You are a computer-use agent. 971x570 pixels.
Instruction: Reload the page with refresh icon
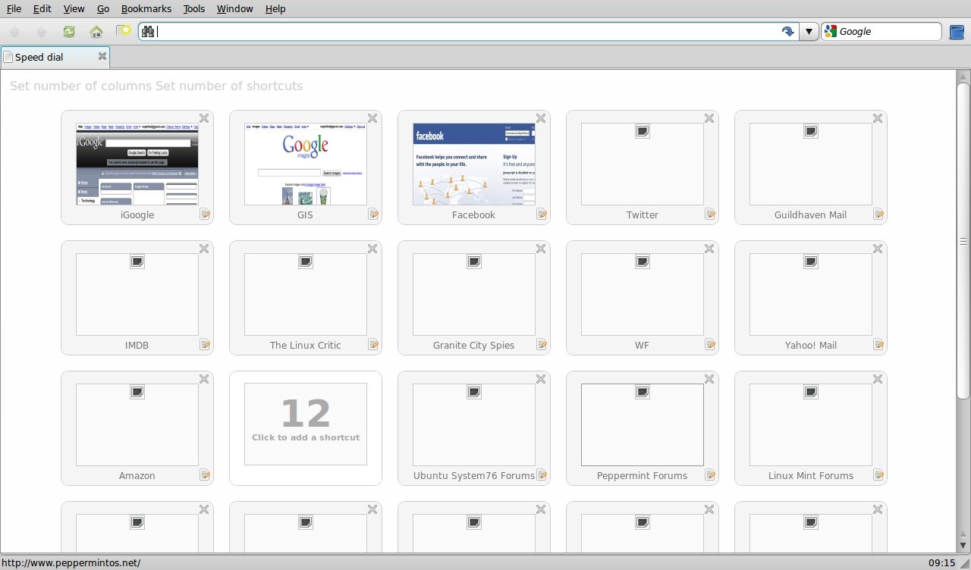tap(69, 32)
